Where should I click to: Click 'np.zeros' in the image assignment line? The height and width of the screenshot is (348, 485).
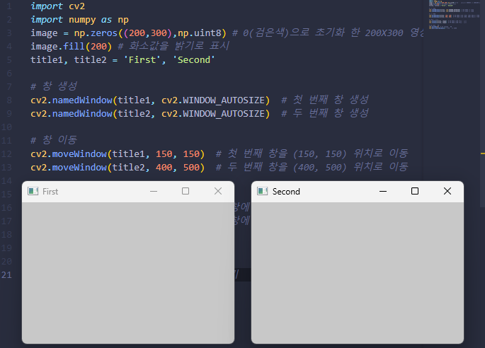pyautogui.click(x=96, y=33)
